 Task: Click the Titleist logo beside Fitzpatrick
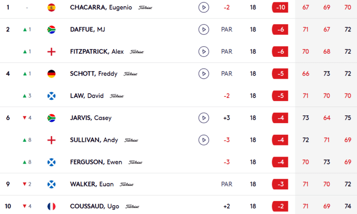pyautogui.click(x=137, y=52)
